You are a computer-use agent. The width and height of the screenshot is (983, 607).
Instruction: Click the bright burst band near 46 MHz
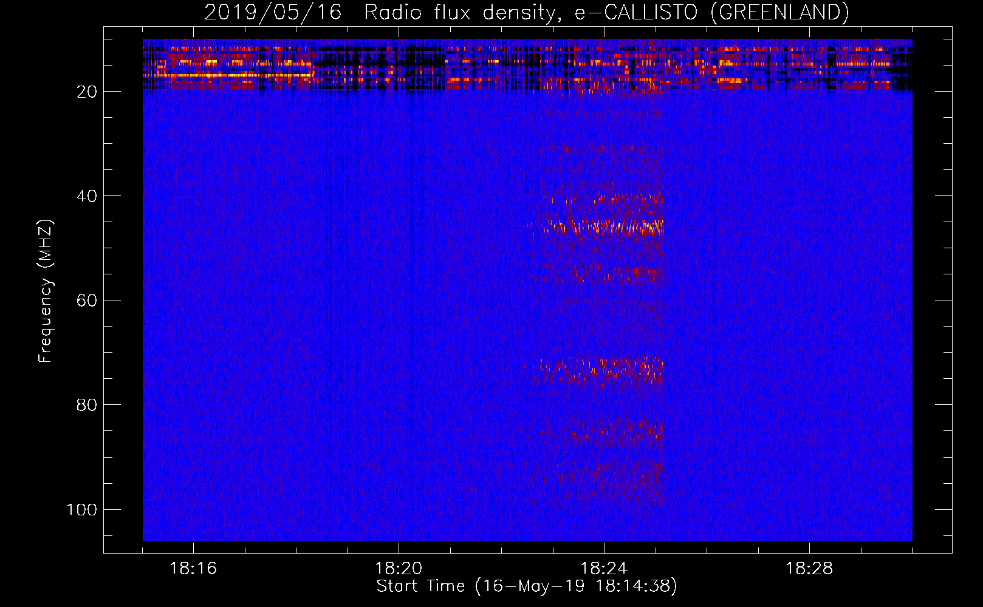coord(595,228)
